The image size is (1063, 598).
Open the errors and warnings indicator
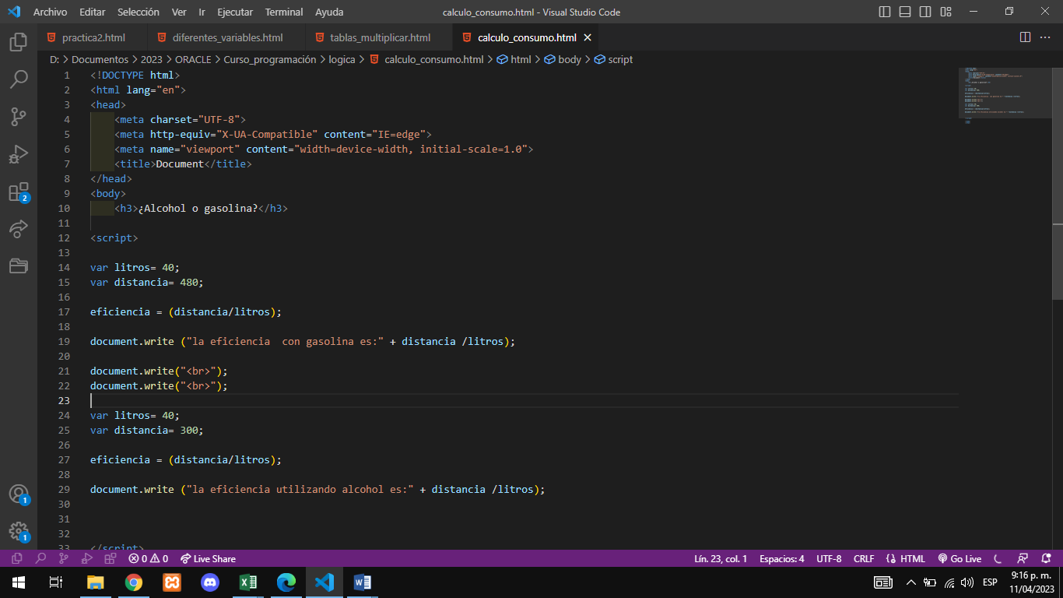149,558
